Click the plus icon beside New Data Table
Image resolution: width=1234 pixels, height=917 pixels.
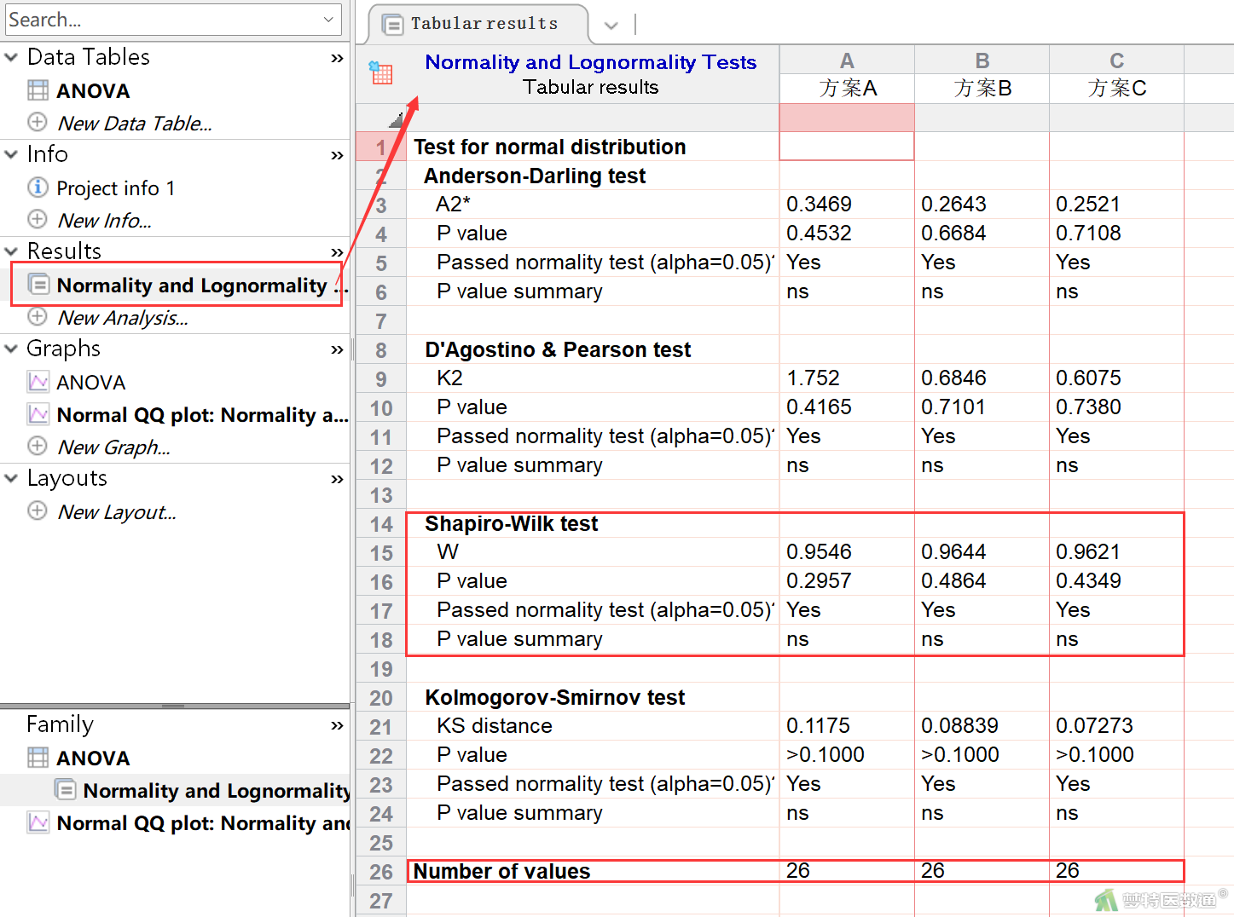38,122
